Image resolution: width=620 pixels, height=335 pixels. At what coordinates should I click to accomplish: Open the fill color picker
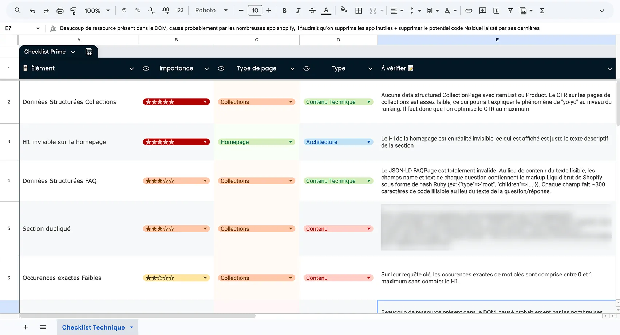point(344,10)
